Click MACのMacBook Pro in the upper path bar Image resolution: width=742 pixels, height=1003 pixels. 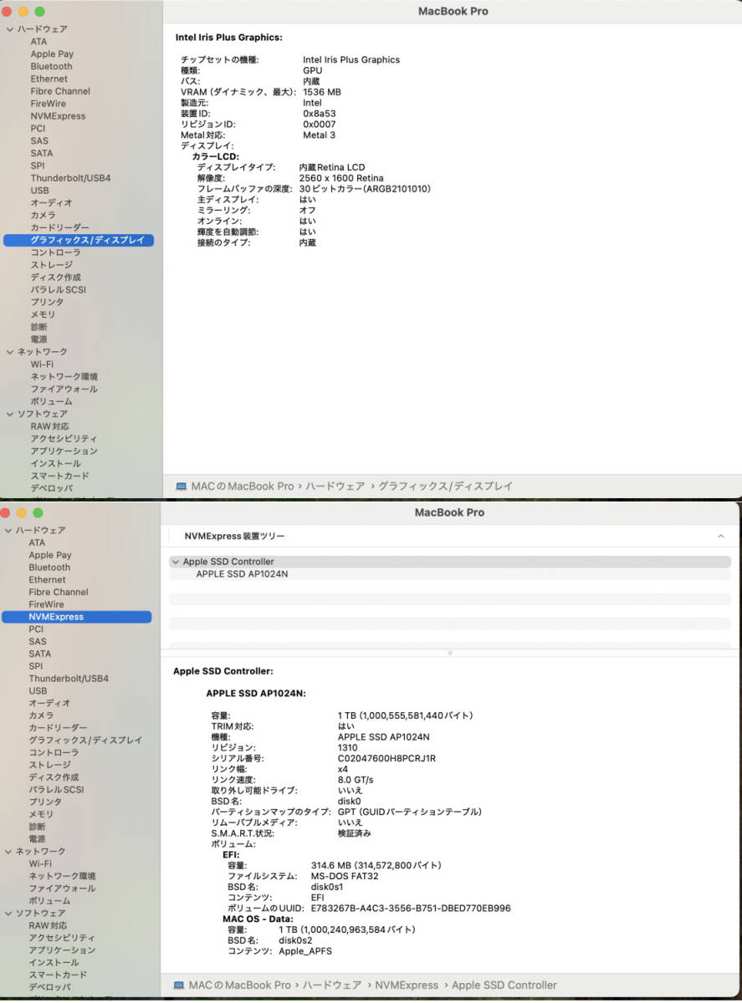(x=243, y=486)
